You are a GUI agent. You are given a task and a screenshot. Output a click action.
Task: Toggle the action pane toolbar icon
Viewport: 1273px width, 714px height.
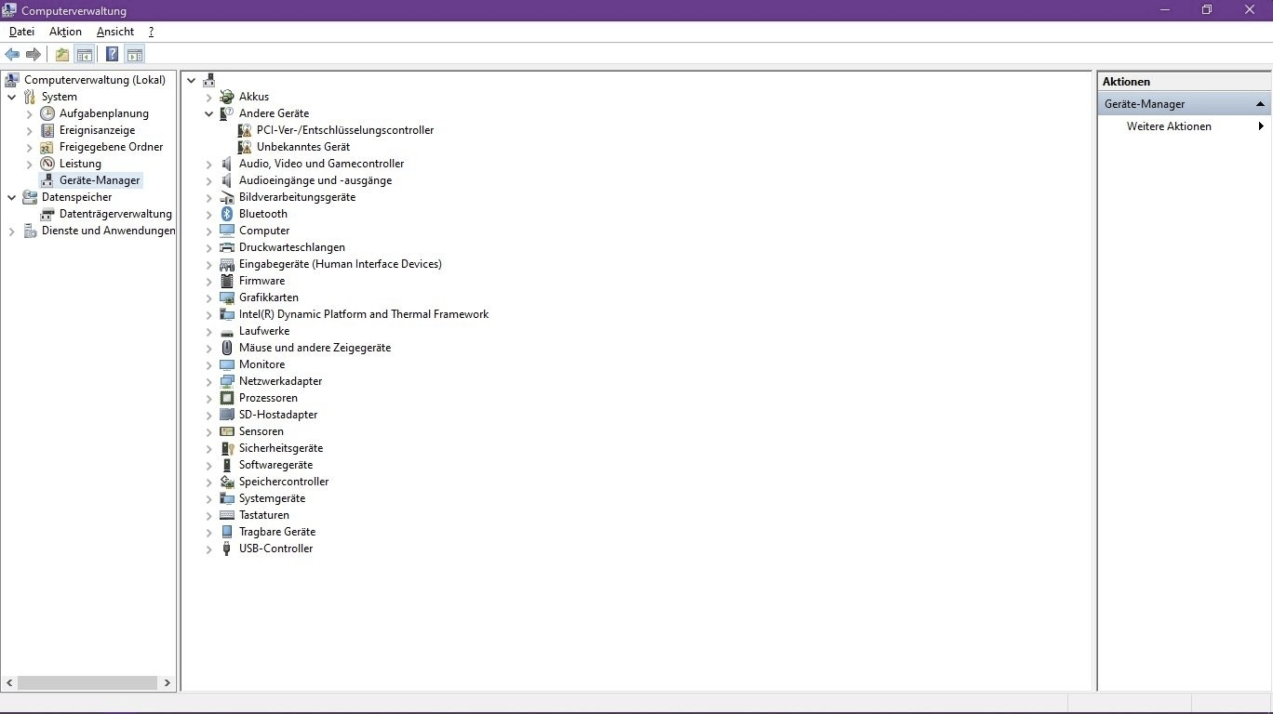point(134,54)
